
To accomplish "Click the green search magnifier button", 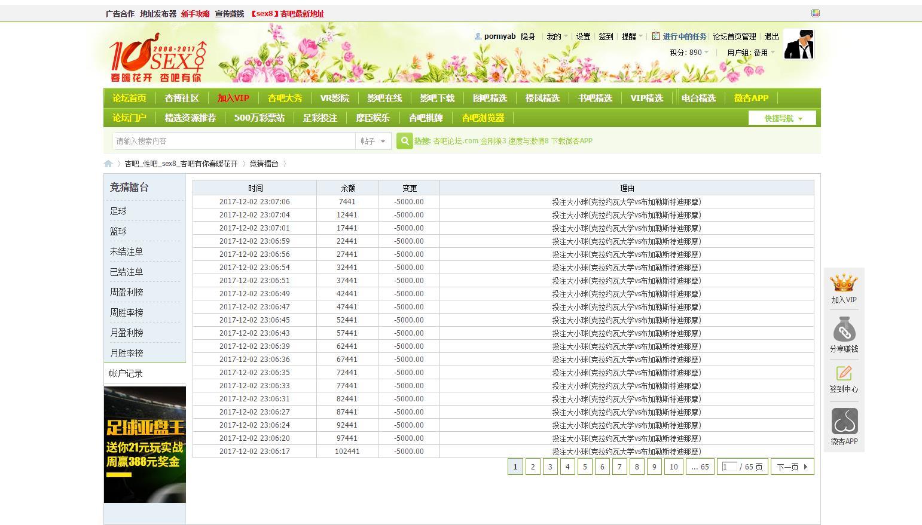I will tap(404, 141).
